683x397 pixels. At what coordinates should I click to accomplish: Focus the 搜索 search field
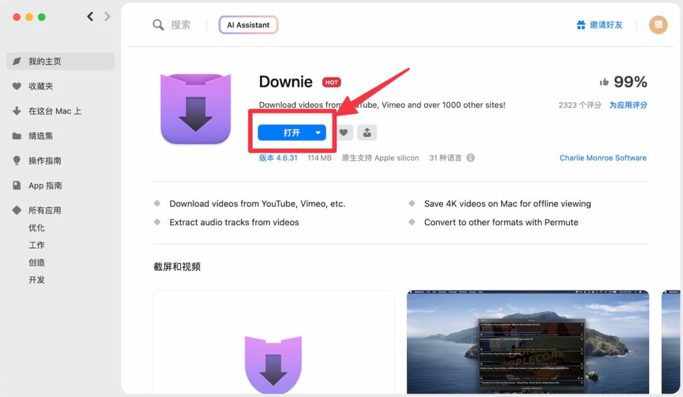click(x=181, y=25)
